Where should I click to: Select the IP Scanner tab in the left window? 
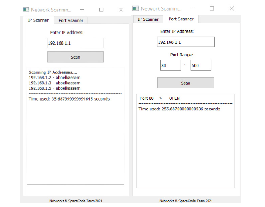tap(38, 20)
